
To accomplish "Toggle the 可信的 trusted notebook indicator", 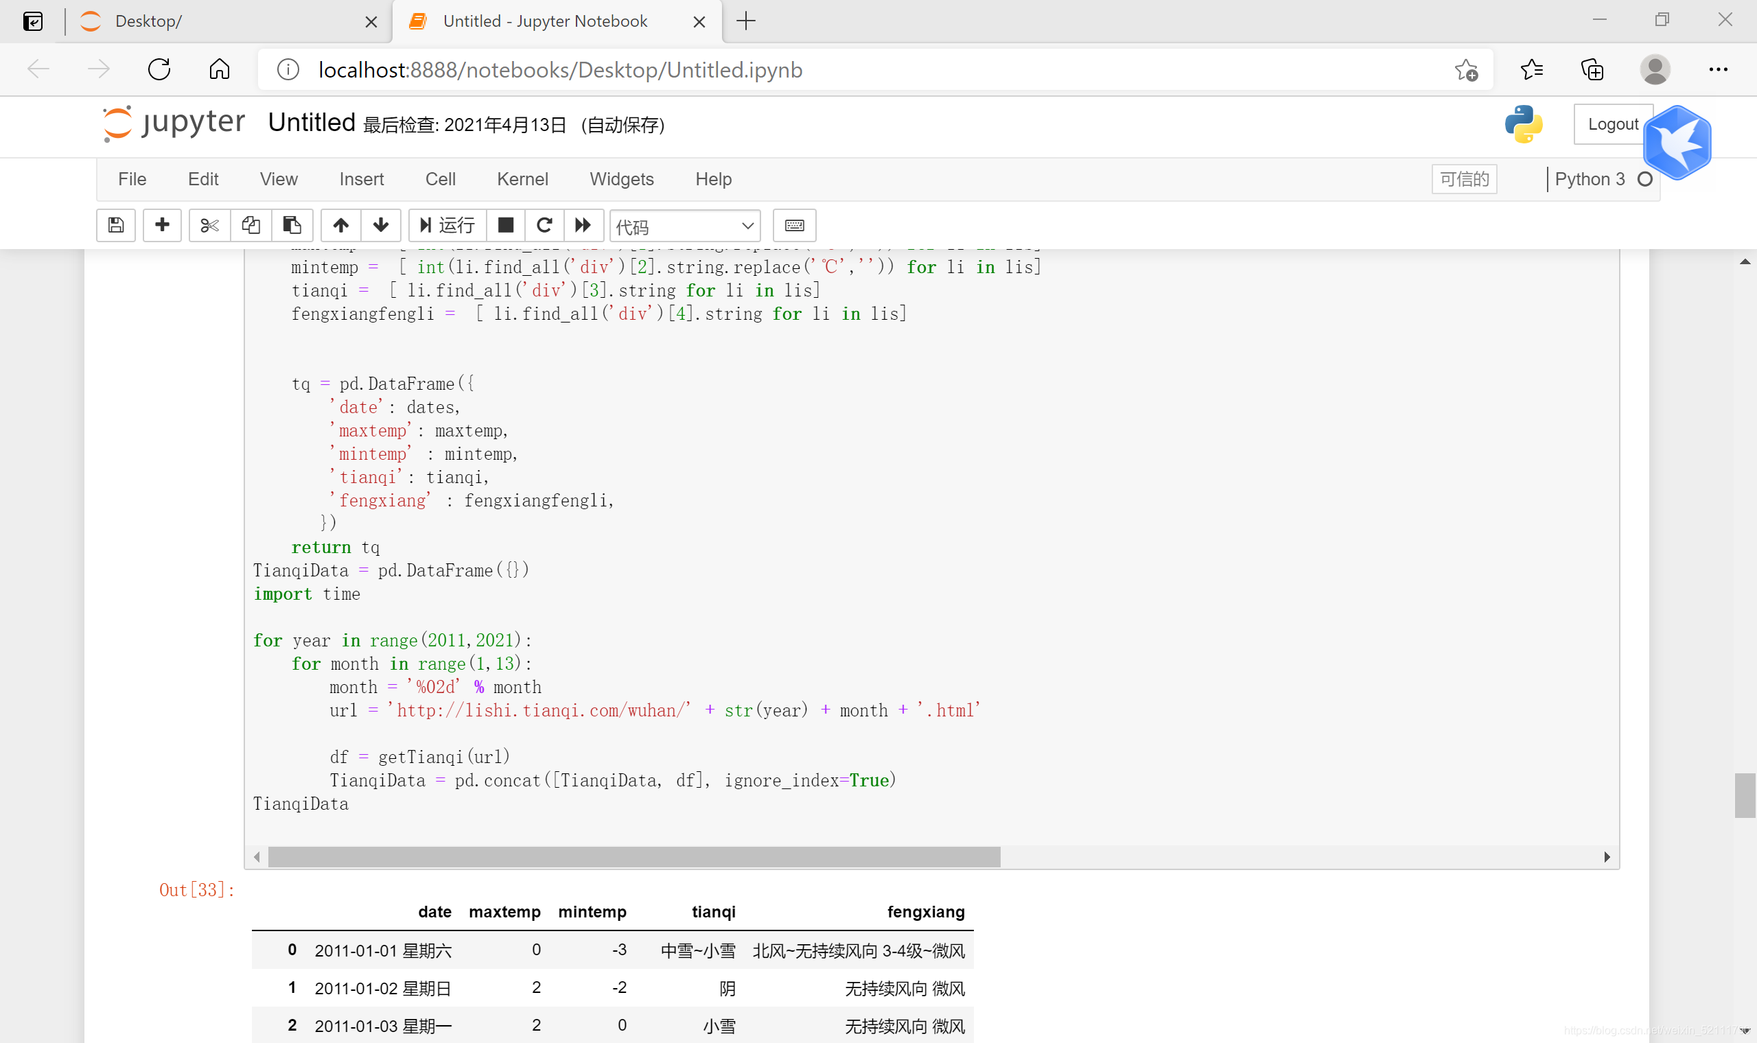I will click(1464, 179).
